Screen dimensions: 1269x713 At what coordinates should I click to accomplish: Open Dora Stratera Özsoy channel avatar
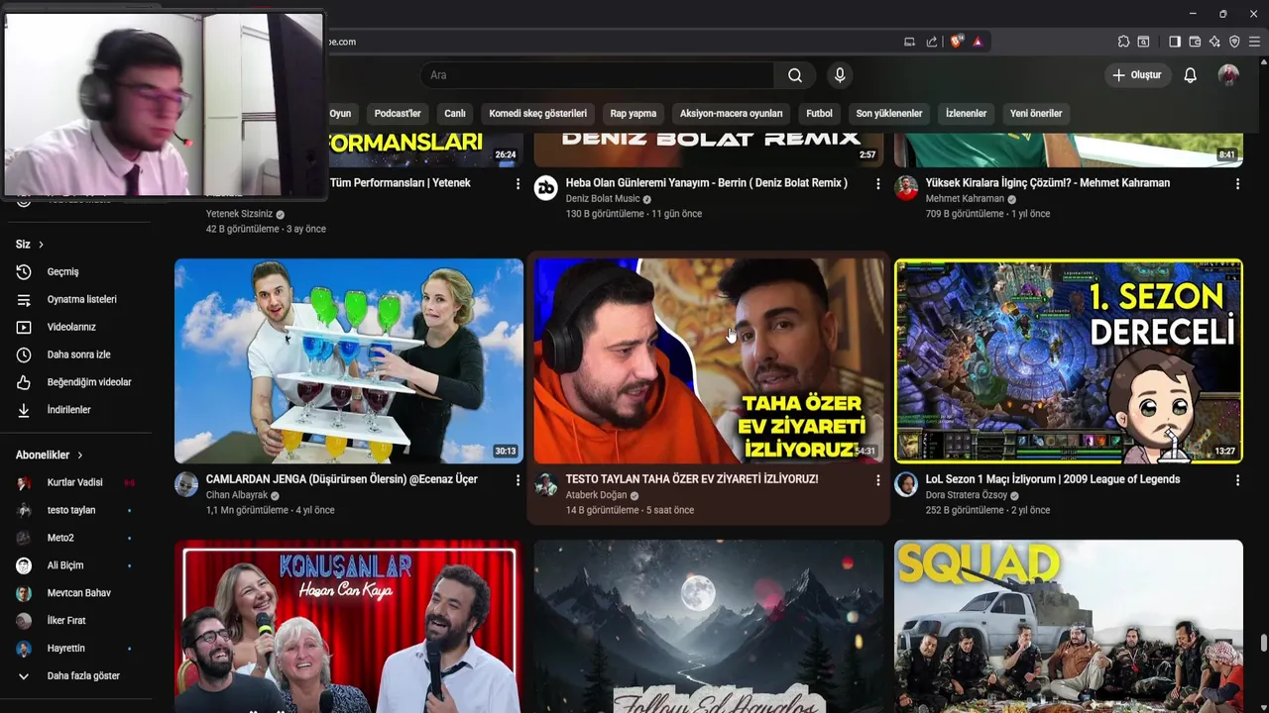tap(906, 484)
